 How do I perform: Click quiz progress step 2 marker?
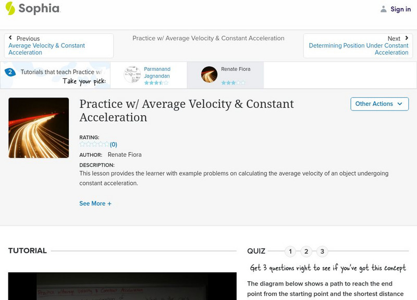tap(306, 251)
